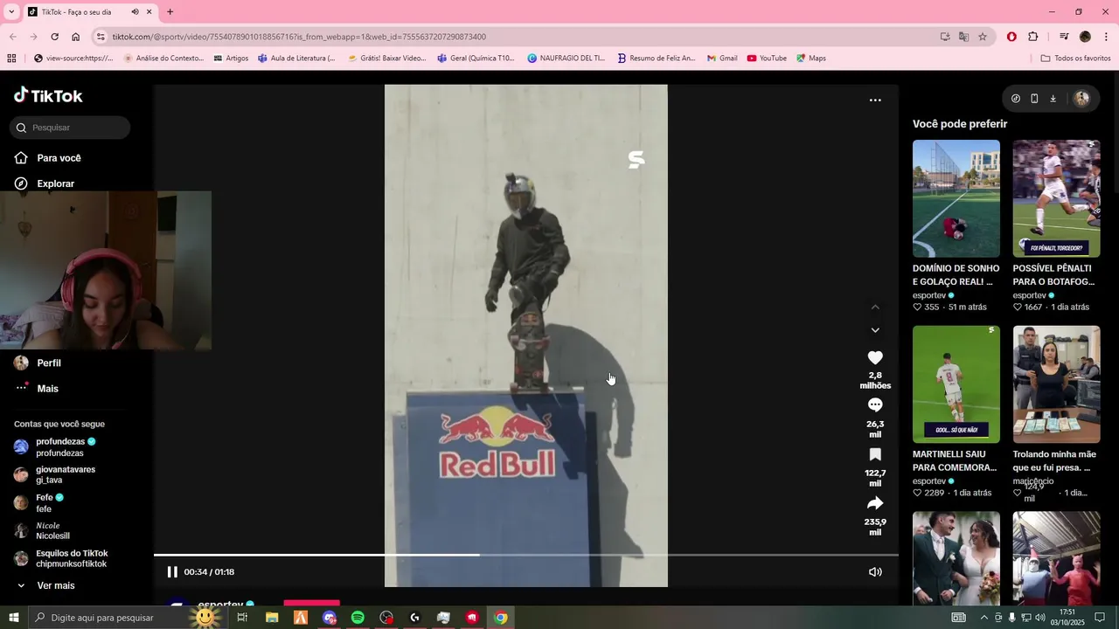Open the Chrome profile avatar
This screenshot has height=629, width=1119.
pyautogui.click(x=1085, y=37)
